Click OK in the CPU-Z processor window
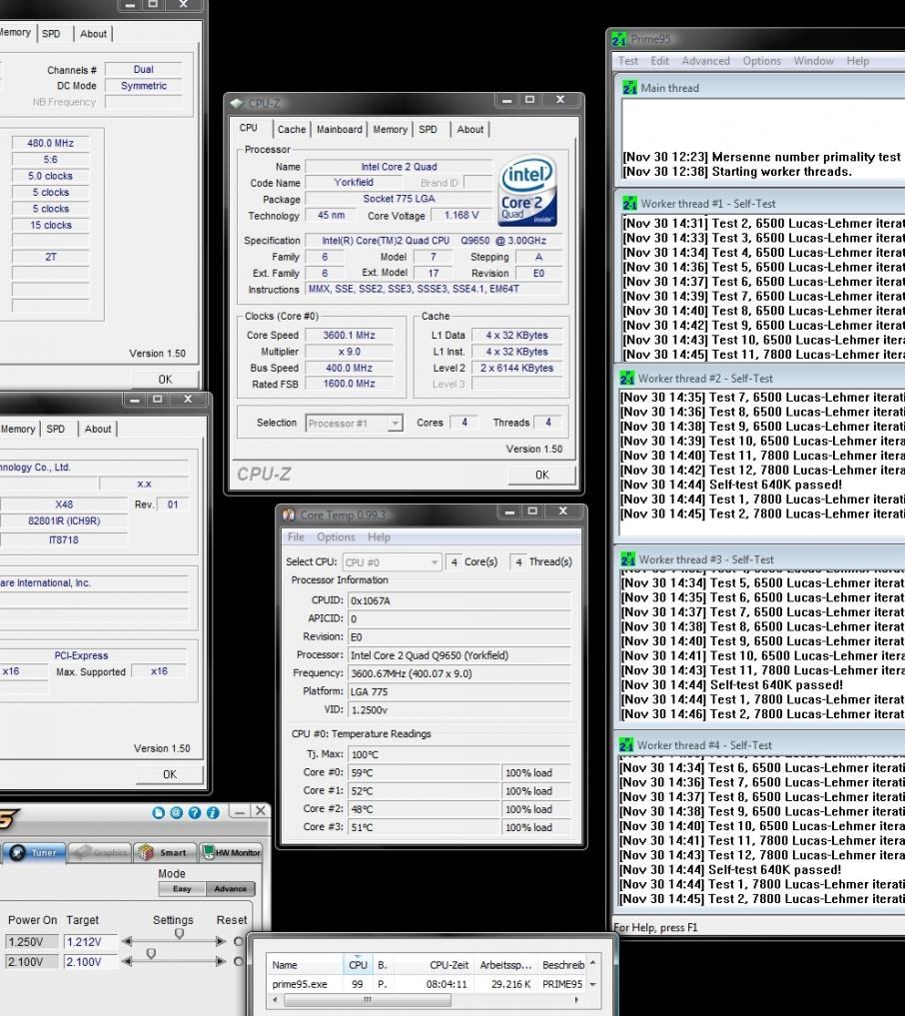 tap(541, 475)
